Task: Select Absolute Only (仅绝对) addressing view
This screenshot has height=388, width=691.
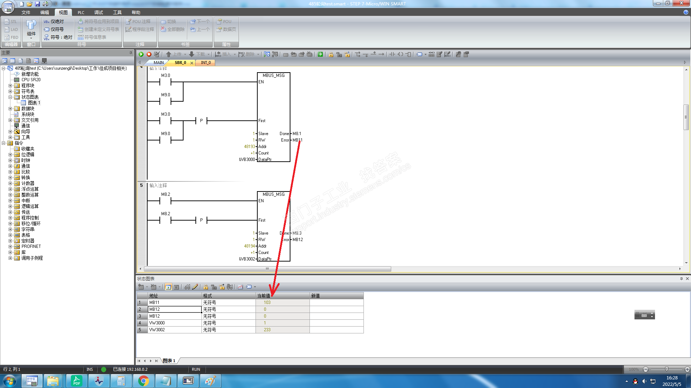Action: tap(54, 22)
